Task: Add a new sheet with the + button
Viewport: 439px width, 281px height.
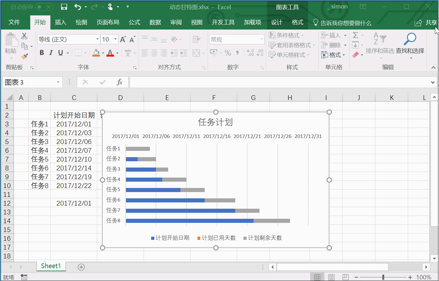Action: click(81, 267)
